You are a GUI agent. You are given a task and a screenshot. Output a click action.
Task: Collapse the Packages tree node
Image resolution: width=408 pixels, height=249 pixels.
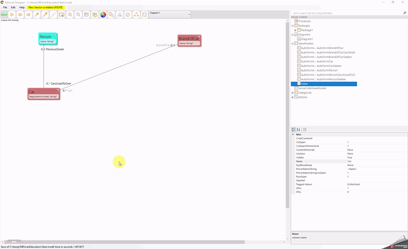click(293, 26)
